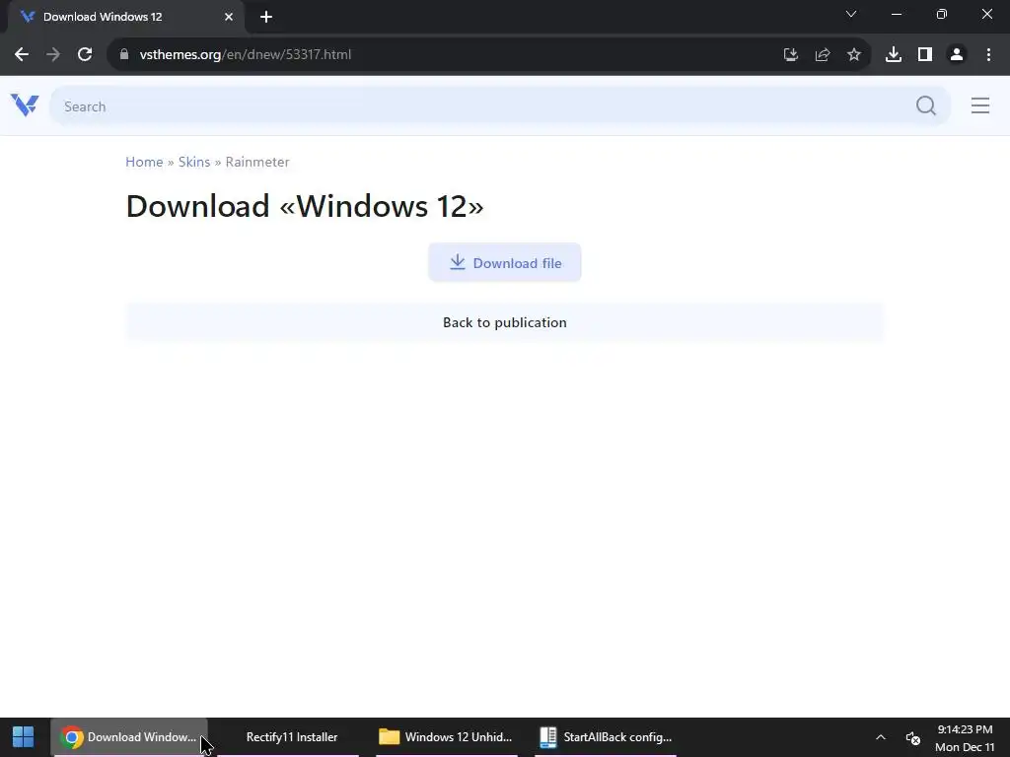The height and width of the screenshot is (757, 1010).
Task: Open the Windows Start button
Action: pos(24,737)
